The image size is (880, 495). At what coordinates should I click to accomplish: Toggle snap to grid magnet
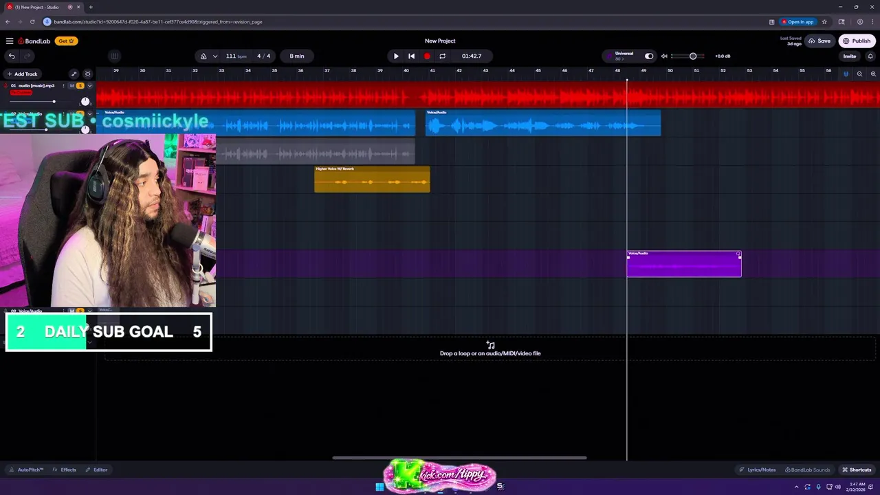[846, 74]
